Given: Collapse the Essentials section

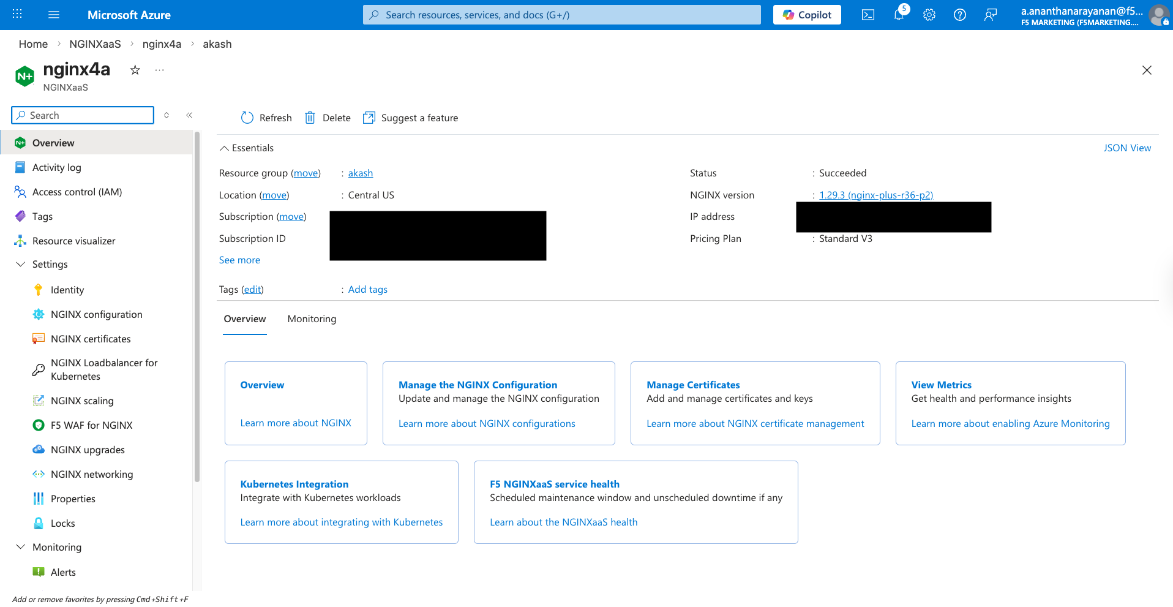Looking at the screenshot, I should point(224,148).
